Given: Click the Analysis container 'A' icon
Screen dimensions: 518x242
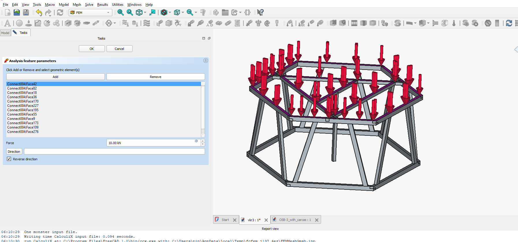Looking at the screenshot, I should 8,23.
